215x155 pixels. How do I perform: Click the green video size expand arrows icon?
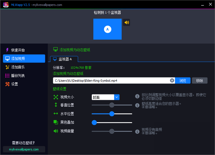click(56, 97)
